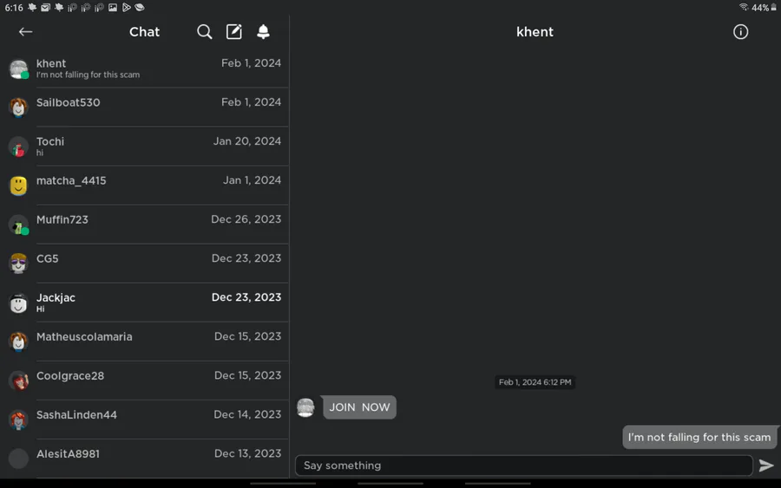
Task: Click matcha_4415's yellow smiley avatar
Action: click(x=19, y=185)
